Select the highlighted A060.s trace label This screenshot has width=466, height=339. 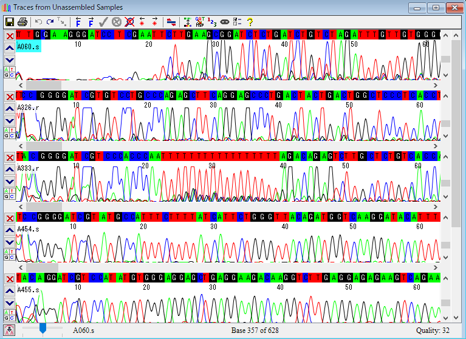28,47
